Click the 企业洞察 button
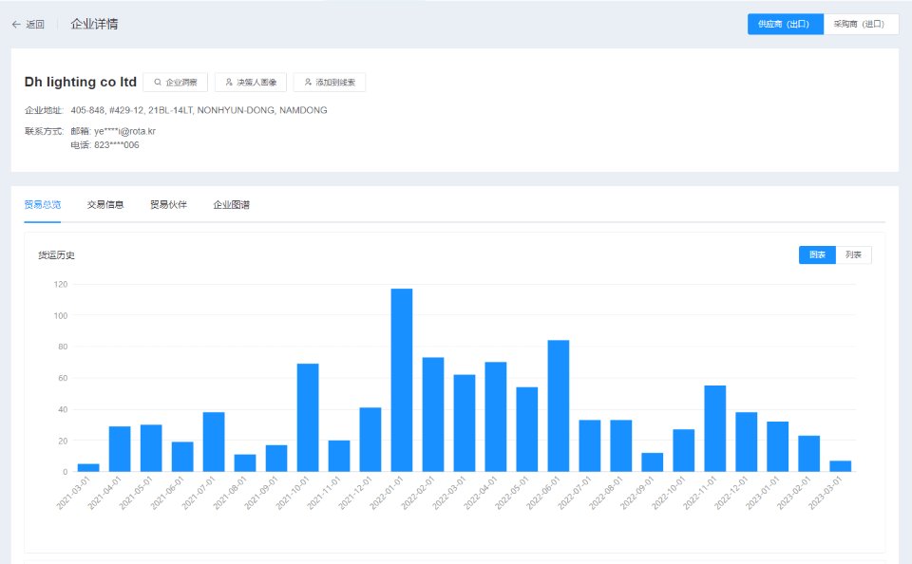Screen dimensions: 912x564 (176, 83)
